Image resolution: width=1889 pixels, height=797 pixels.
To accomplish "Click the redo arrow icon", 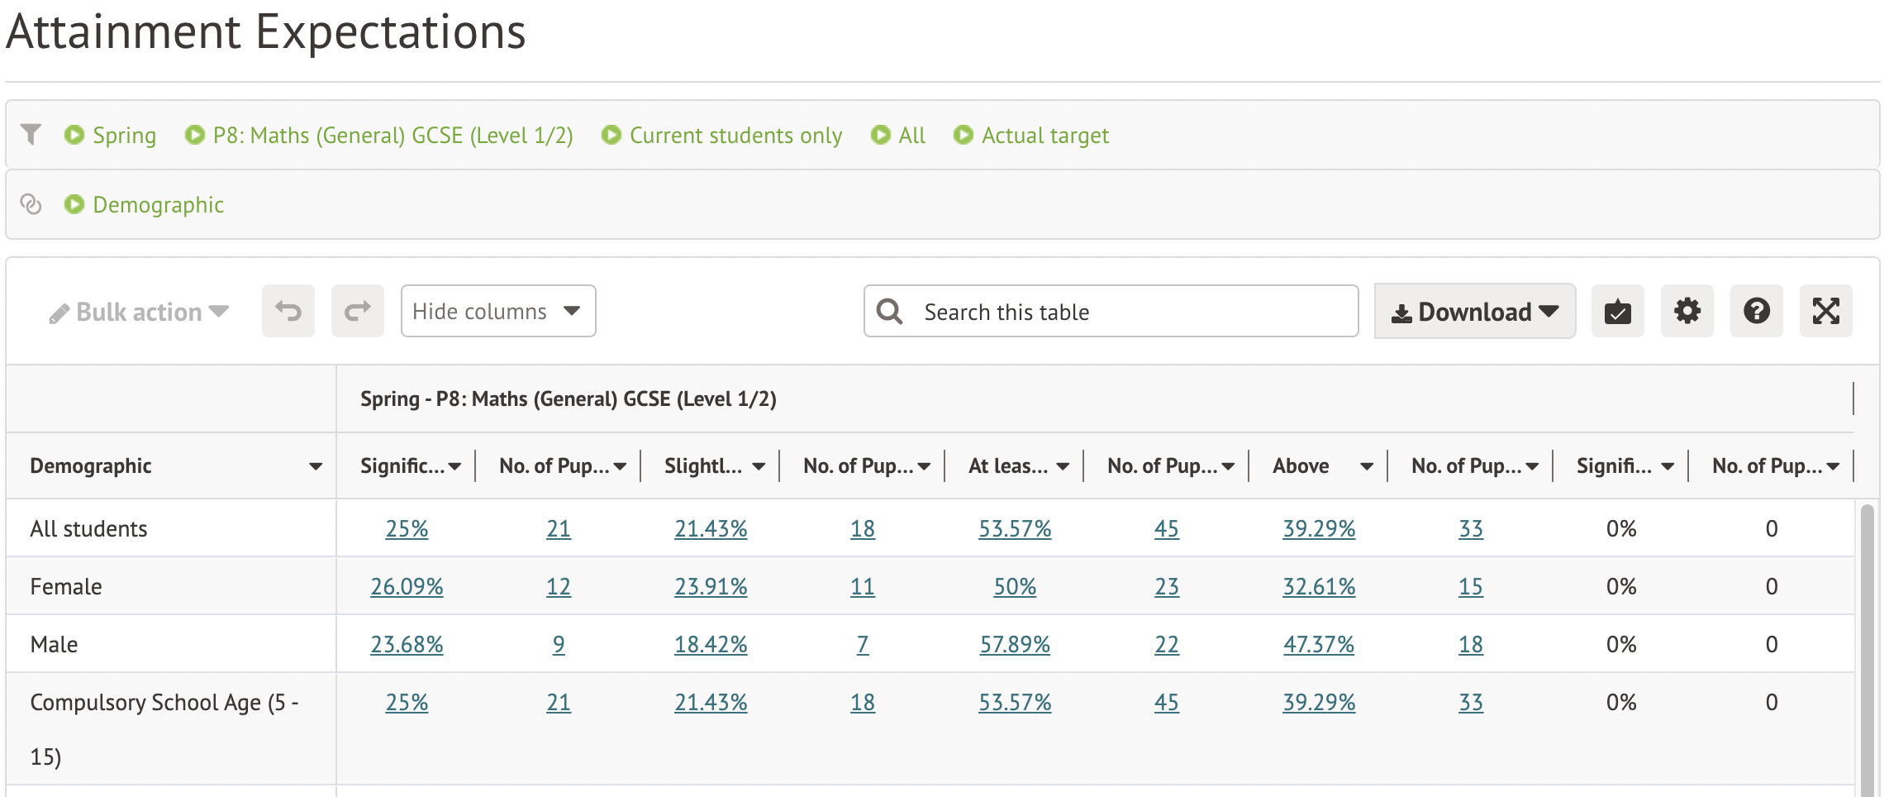I will [x=358, y=312].
